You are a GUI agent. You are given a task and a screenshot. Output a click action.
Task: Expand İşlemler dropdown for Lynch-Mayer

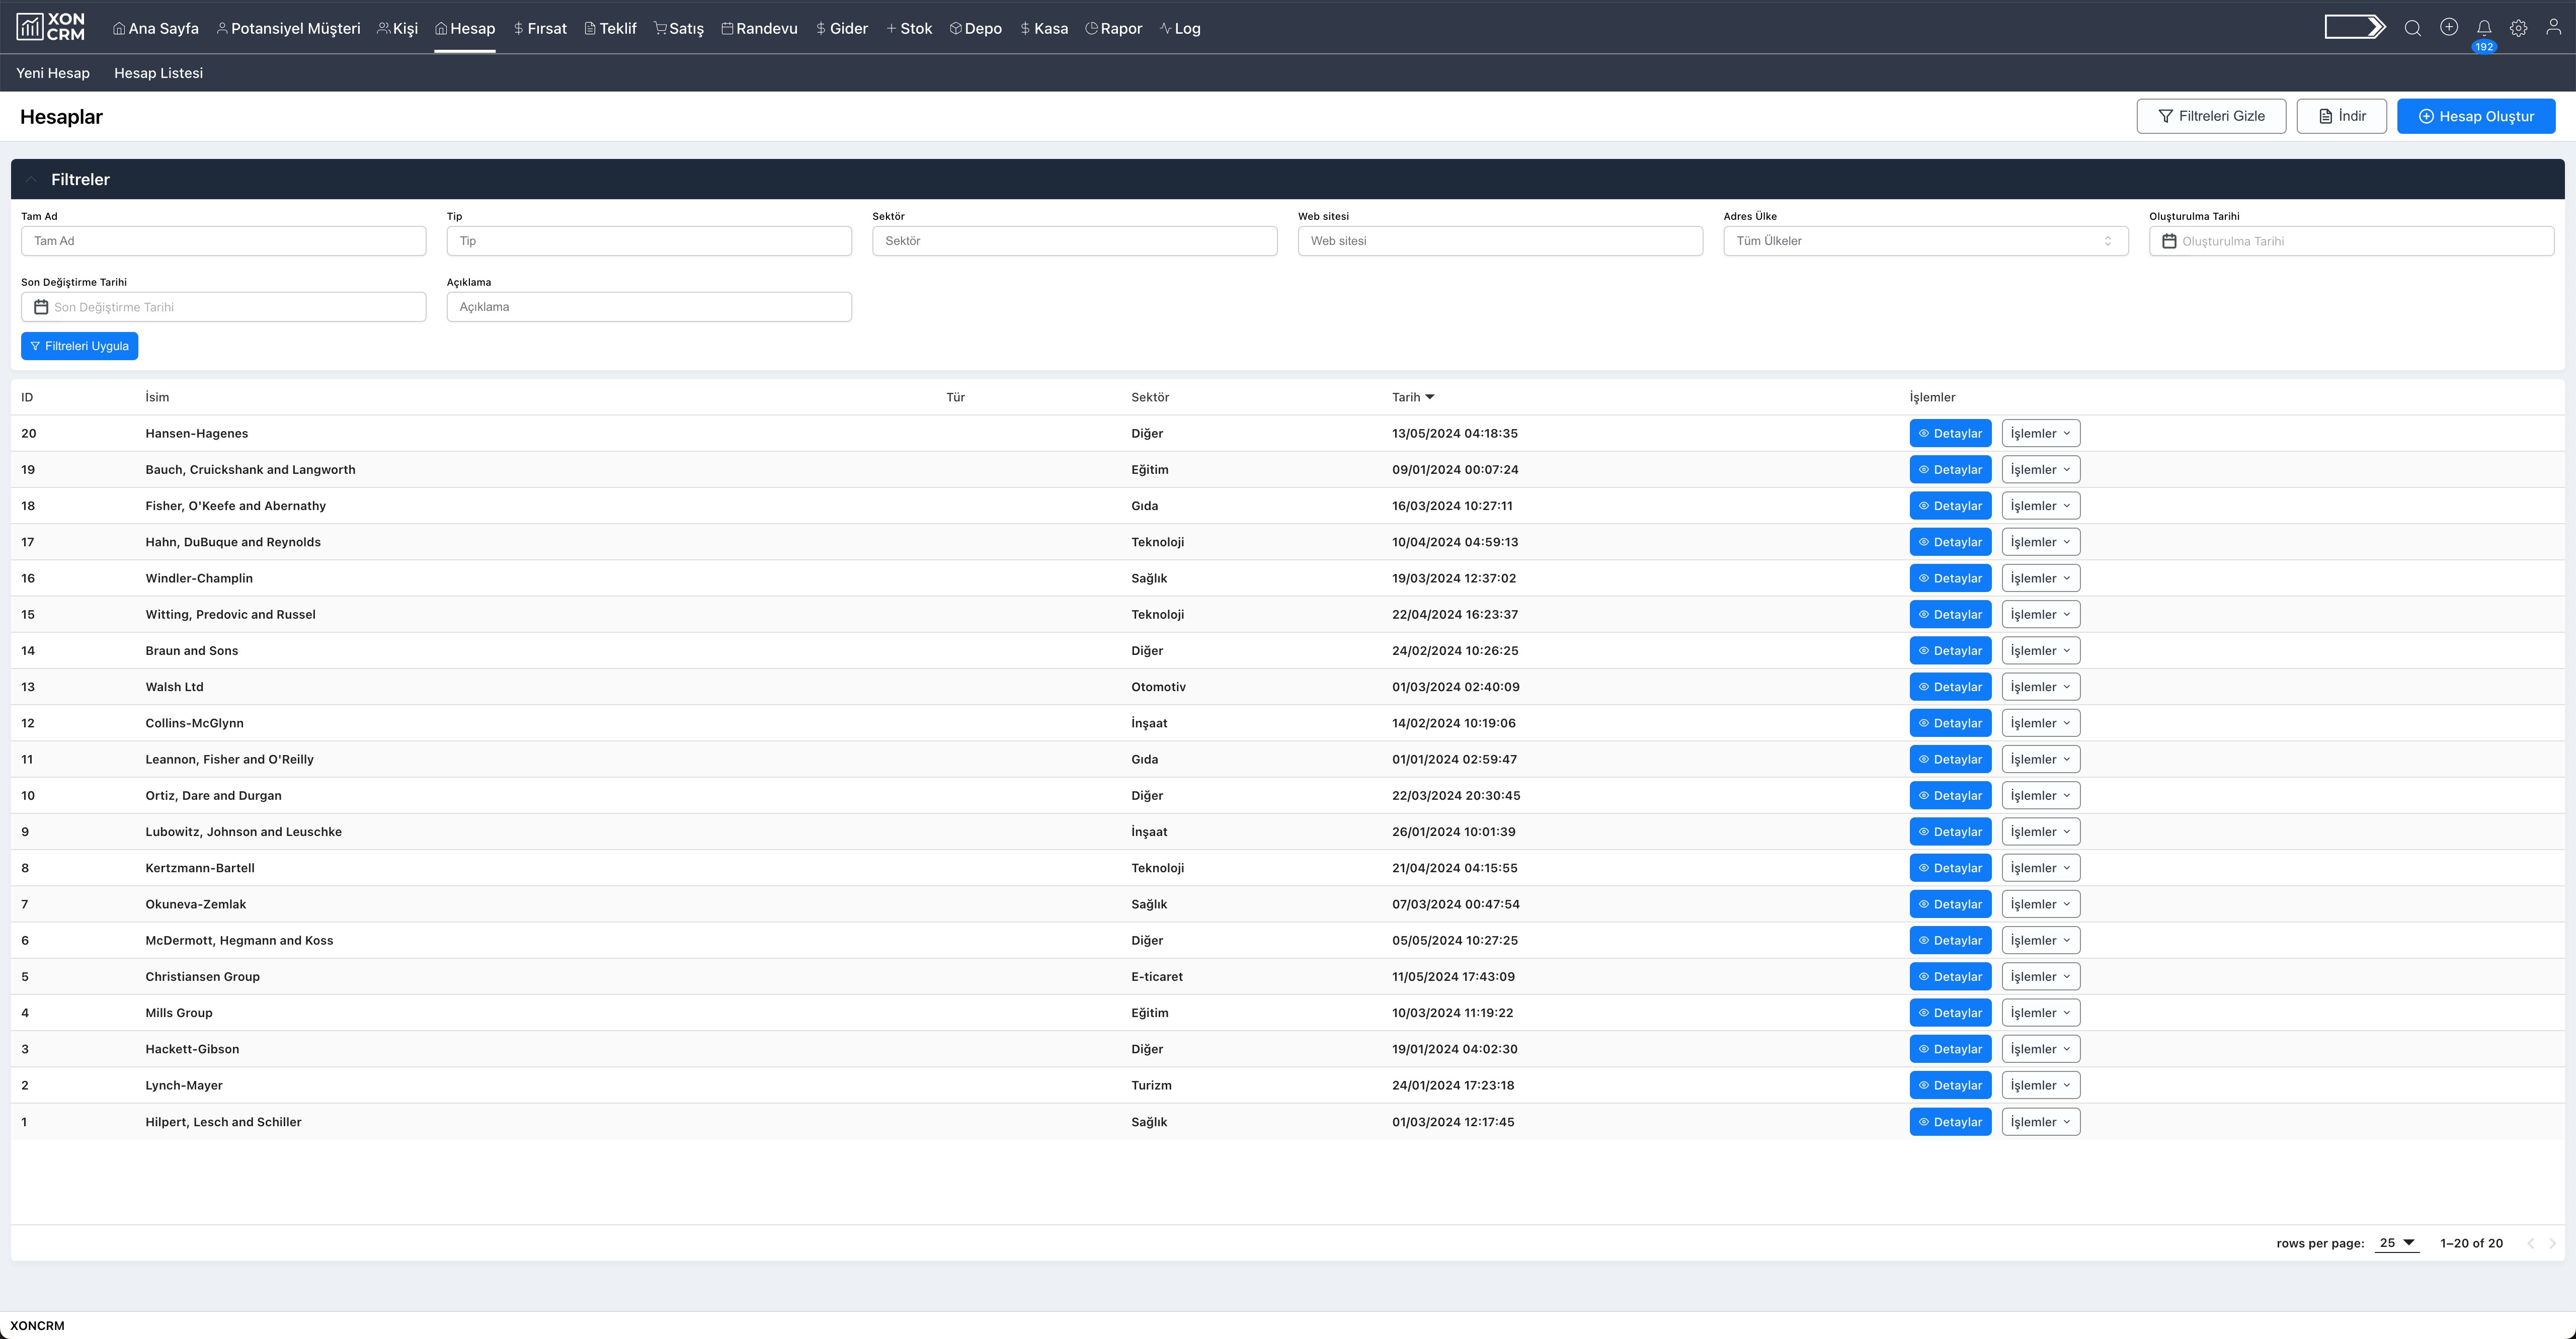[2040, 1085]
